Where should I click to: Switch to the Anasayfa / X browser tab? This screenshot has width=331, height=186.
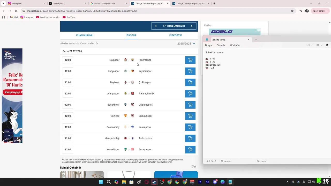pos(67,4)
